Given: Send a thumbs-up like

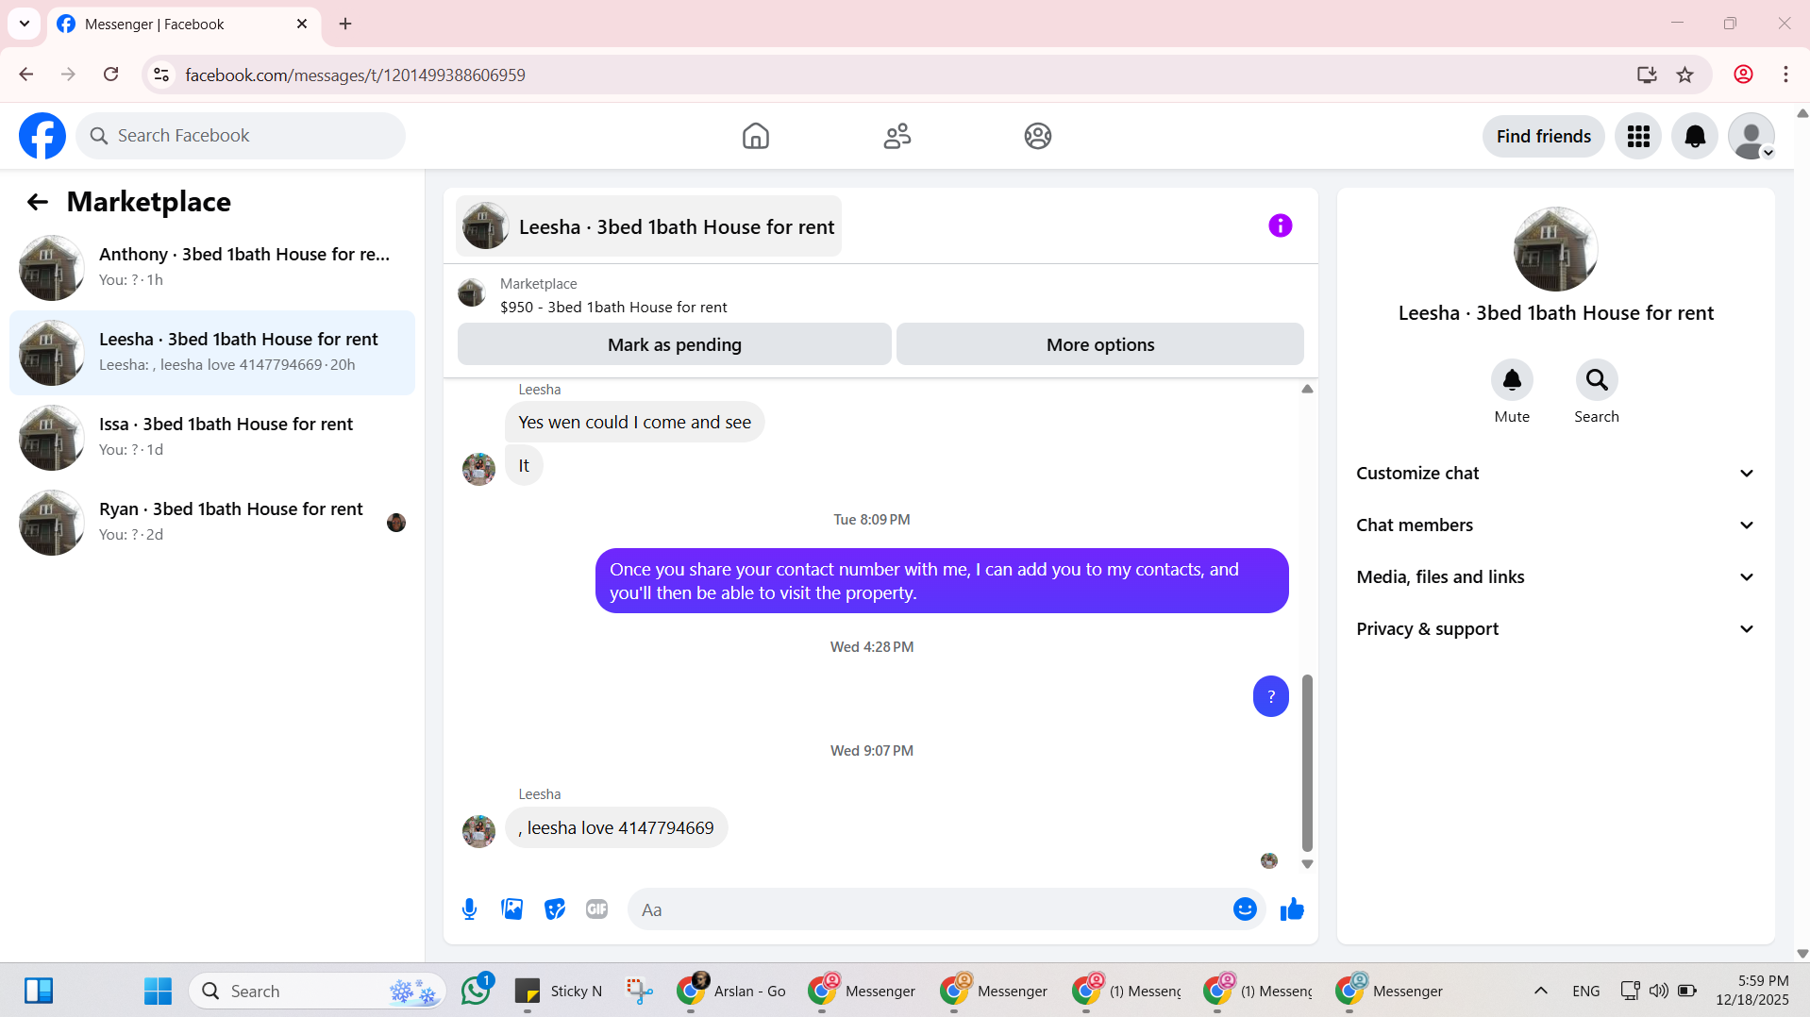Looking at the screenshot, I should click(1292, 909).
